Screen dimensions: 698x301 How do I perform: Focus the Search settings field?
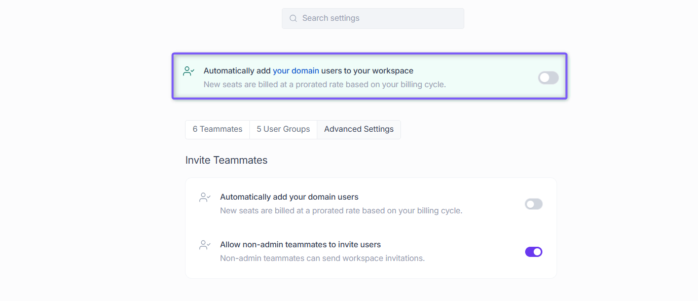[x=373, y=18]
